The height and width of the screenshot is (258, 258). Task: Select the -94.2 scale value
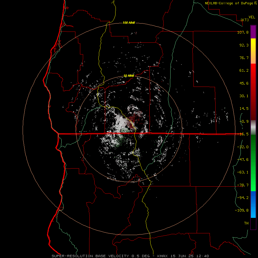243,198
